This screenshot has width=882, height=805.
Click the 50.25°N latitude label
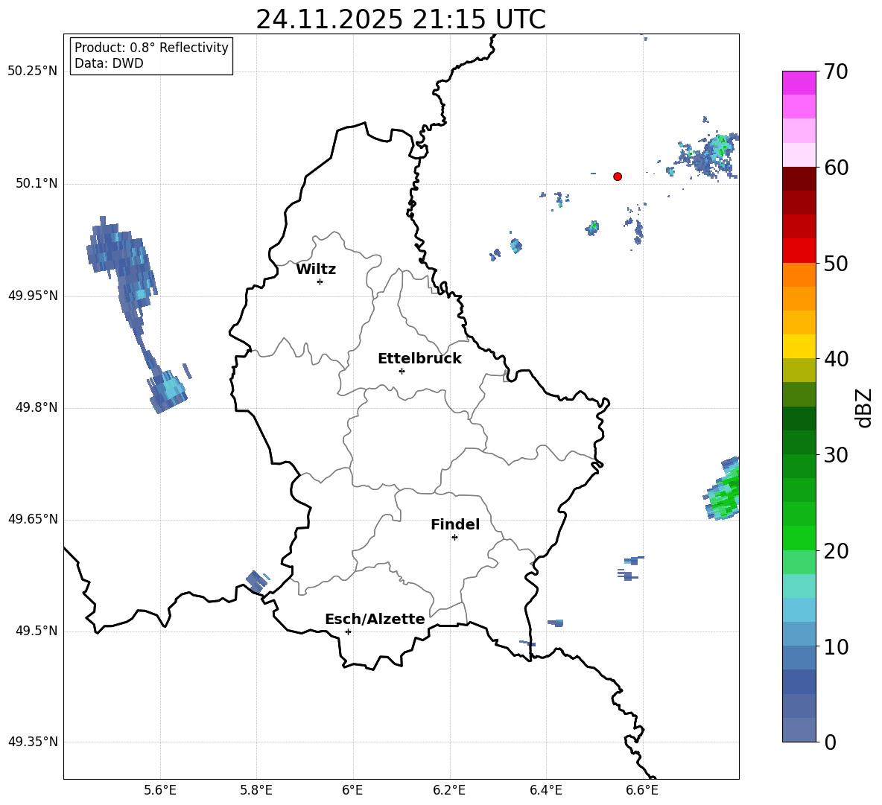[32, 71]
